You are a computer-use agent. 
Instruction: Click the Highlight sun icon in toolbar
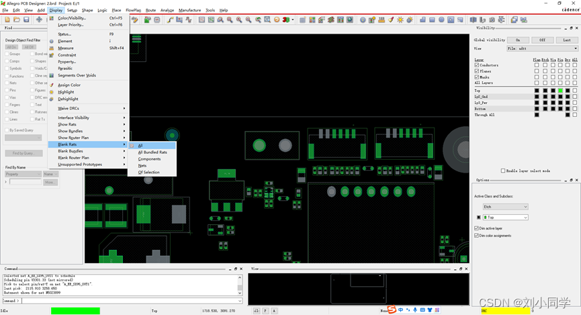400,19
